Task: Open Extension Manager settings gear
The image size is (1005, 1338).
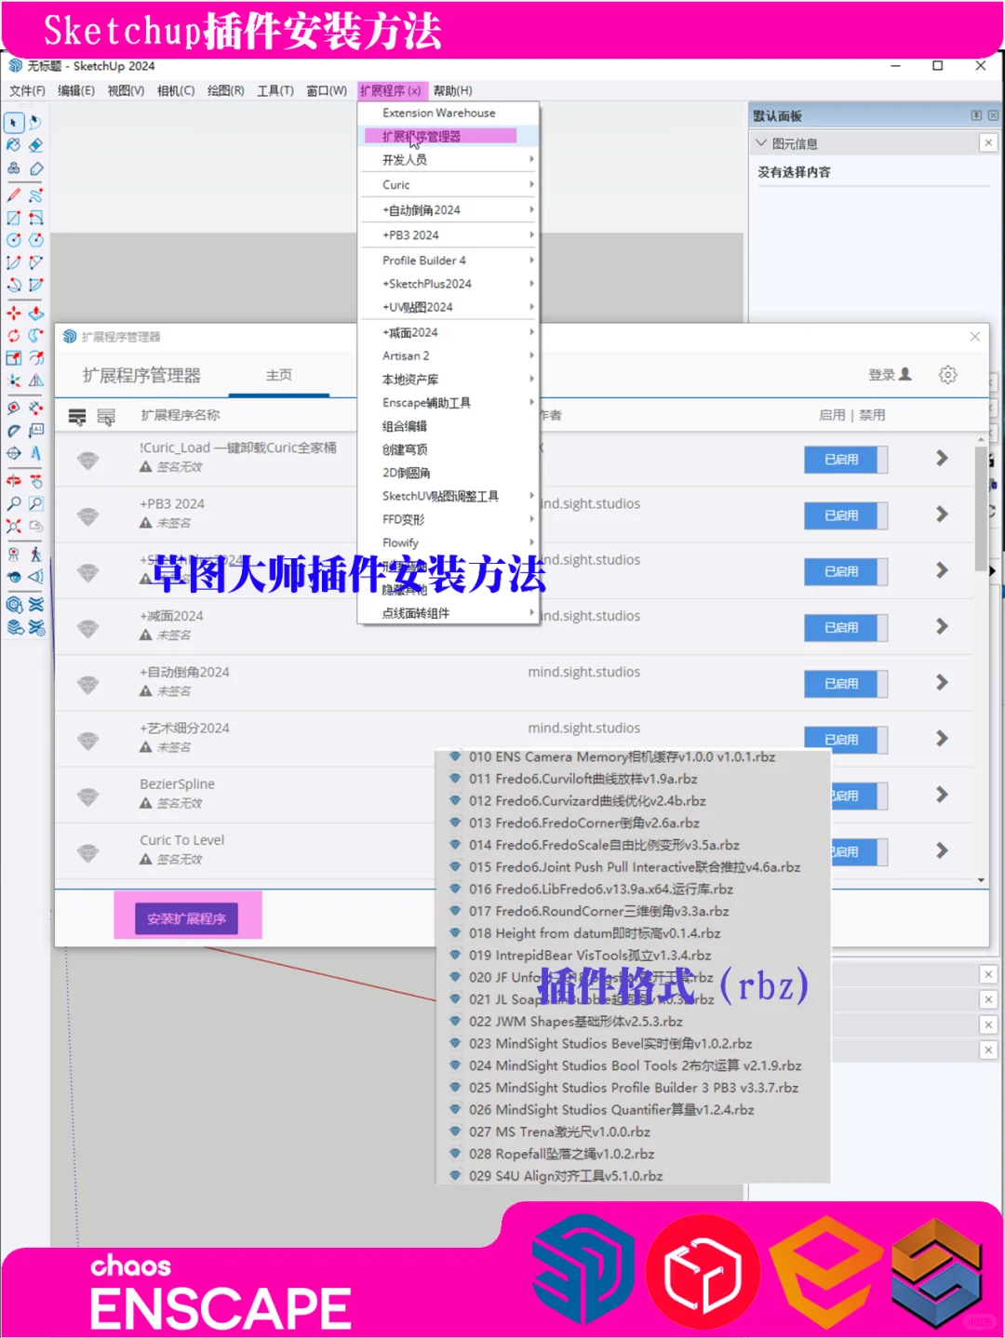Action: [x=948, y=375]
